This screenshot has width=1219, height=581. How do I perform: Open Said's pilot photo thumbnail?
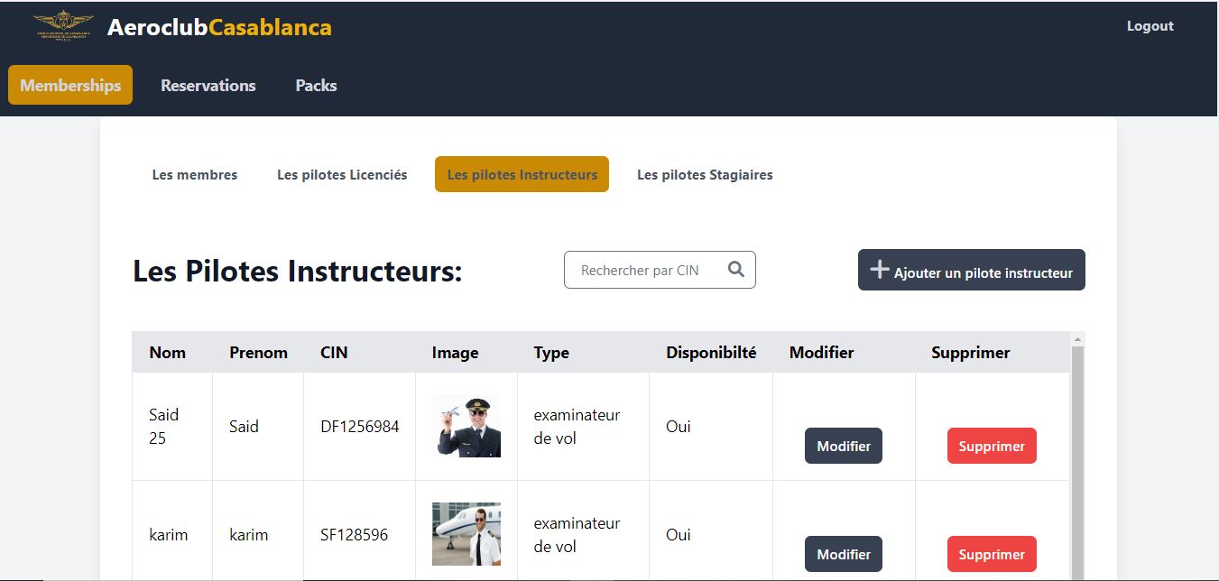tap(466, 426)
